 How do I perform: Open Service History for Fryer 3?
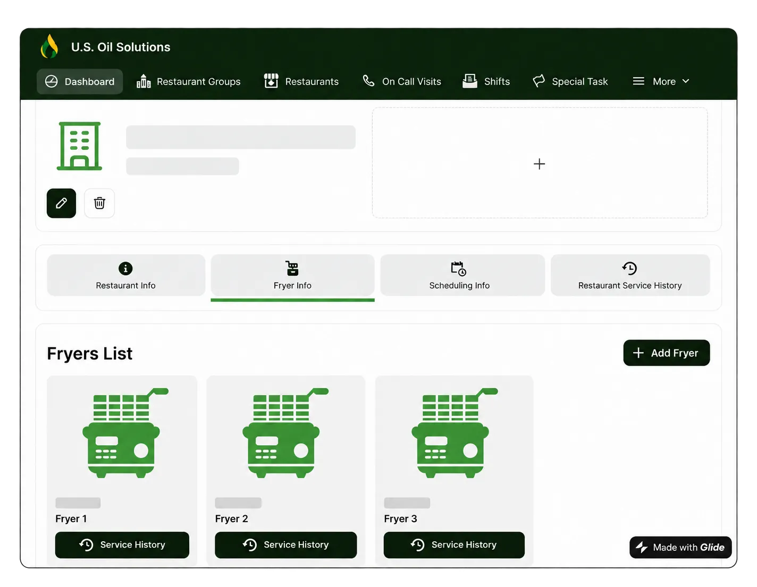pos(454,545)
